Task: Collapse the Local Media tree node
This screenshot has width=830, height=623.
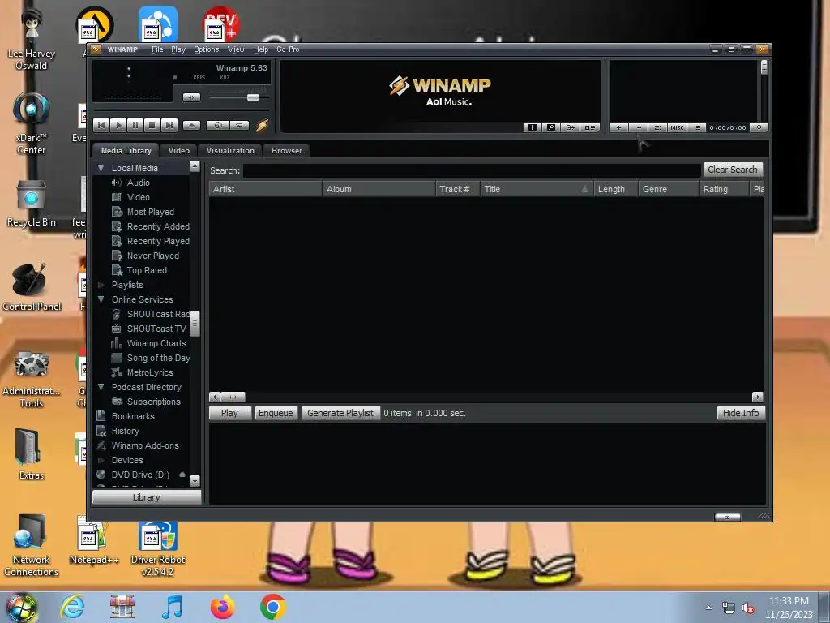Action: [x=101, y=168]
